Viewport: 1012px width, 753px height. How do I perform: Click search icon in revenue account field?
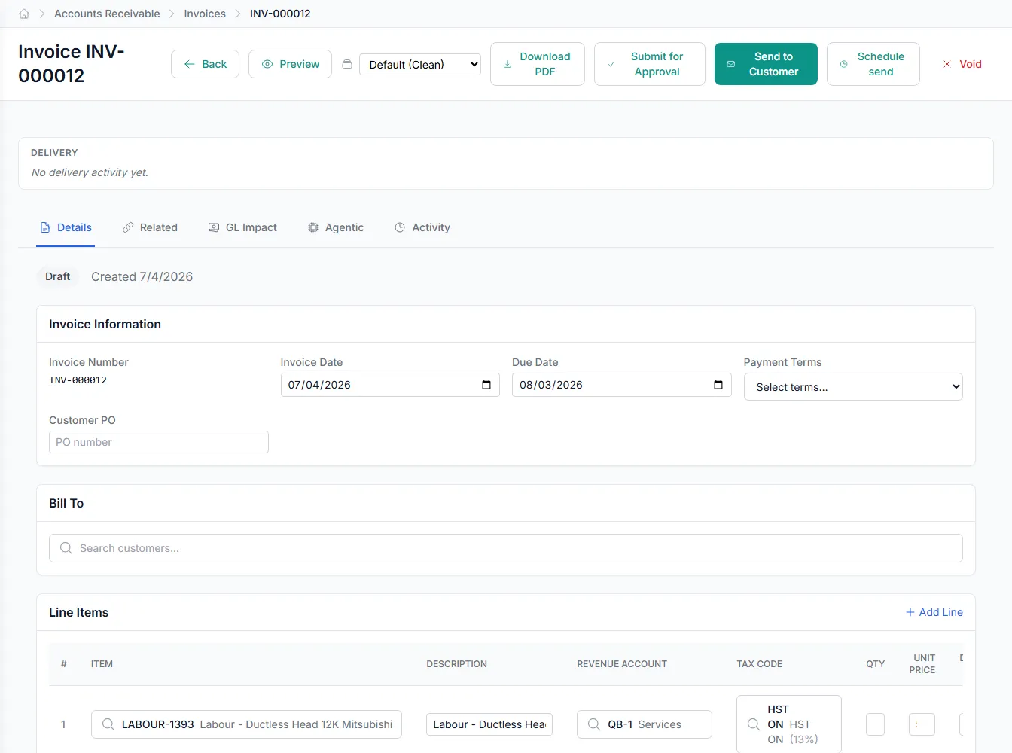point(594,724)
